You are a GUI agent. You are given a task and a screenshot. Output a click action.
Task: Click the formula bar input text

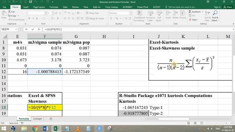(53, 29)
